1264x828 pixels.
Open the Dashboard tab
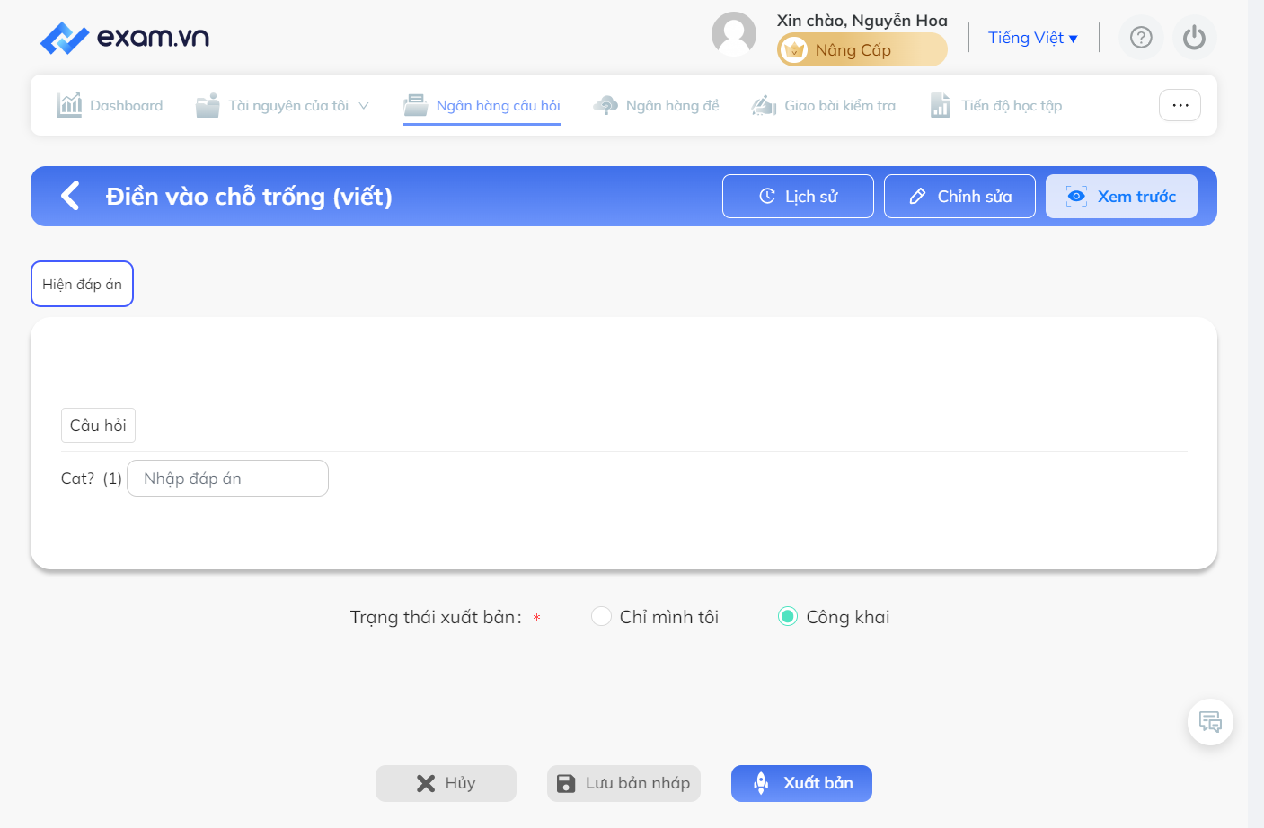pyautogui.click(x=110, y=105)
